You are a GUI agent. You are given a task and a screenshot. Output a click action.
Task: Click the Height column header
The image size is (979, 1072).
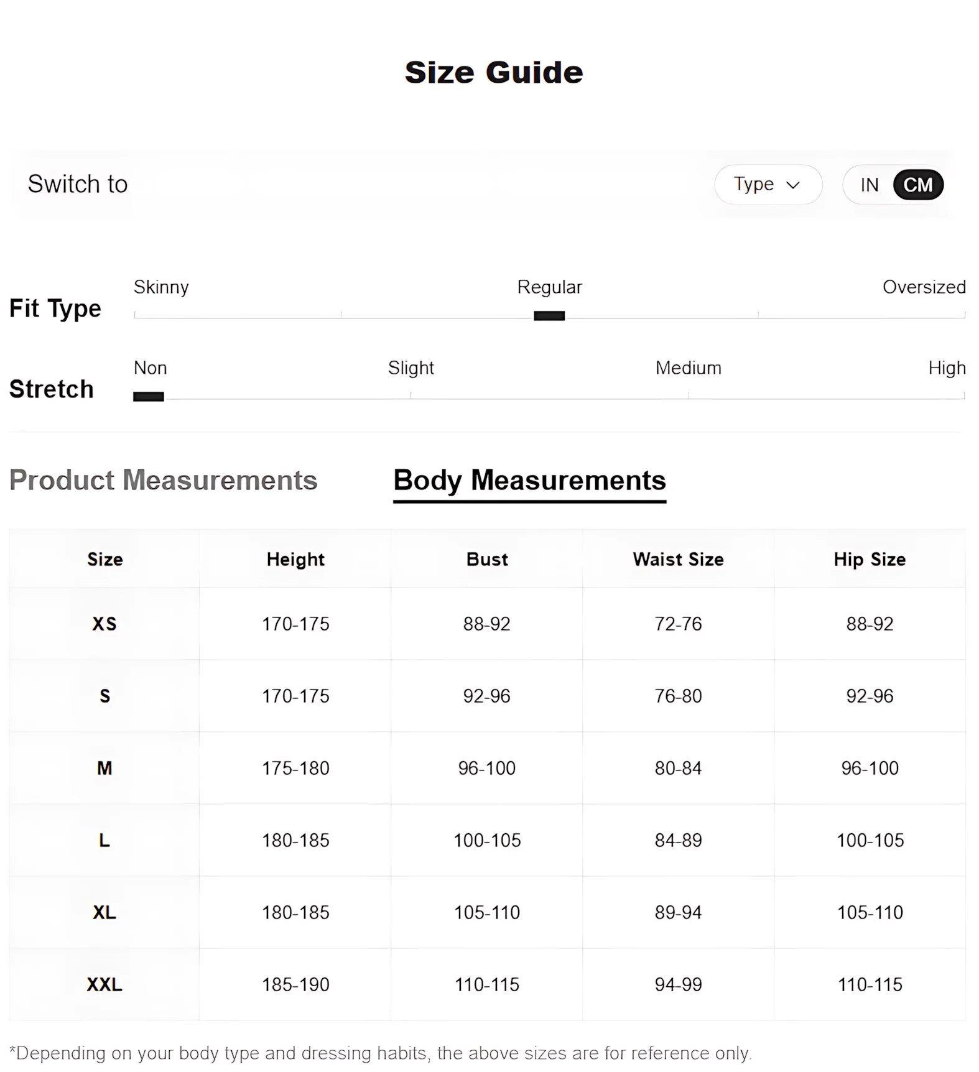point(295,560)
